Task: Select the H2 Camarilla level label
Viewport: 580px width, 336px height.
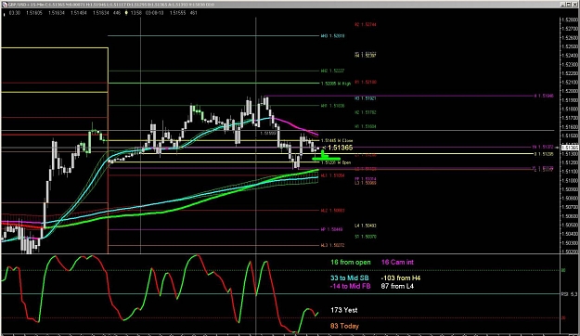Action: coord(365,112)
